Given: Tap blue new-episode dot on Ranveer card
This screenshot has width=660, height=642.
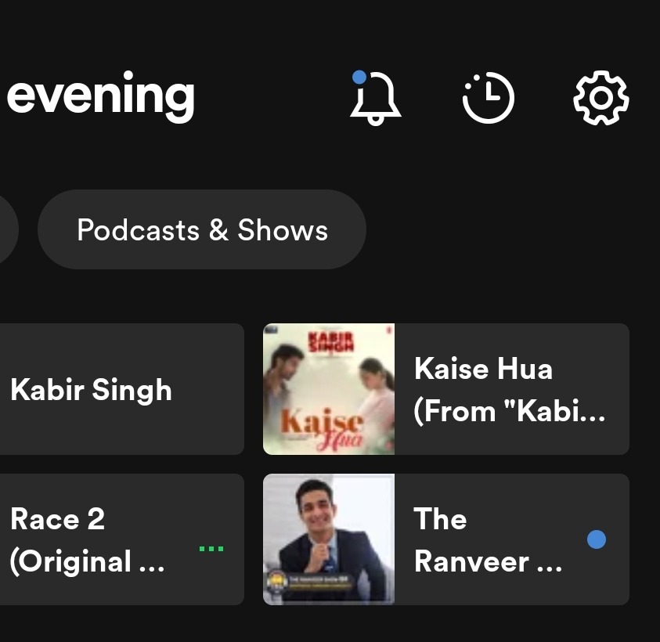Looking at the screenshot, I should [x=597, y=539].
